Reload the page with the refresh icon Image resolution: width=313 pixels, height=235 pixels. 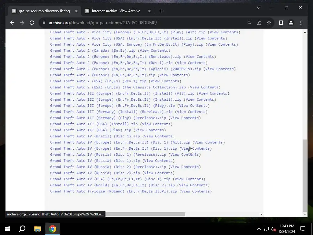coord(32,23)
